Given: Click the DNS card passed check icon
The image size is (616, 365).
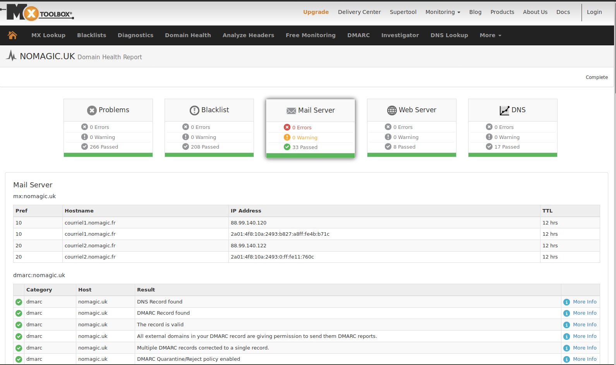Looking at the screenshot, I should 489,147.
